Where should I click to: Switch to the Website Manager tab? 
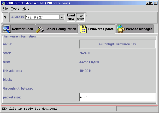pyautogui.click(x=134, y=29)
